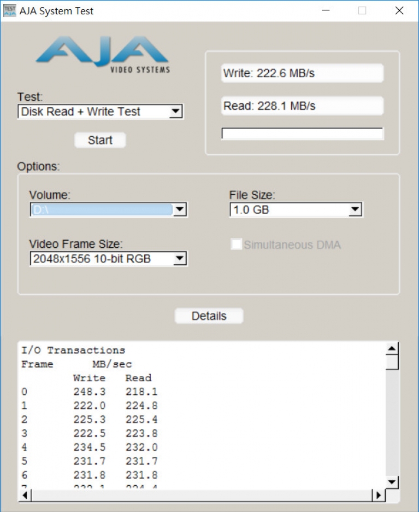Click frame 6 read value 231.8
Screen dimensions: 419x512
[x=141, y=475]
